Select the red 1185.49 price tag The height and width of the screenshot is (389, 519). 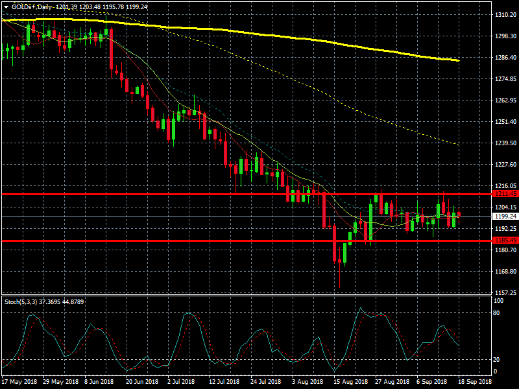(x=504, y=241)
